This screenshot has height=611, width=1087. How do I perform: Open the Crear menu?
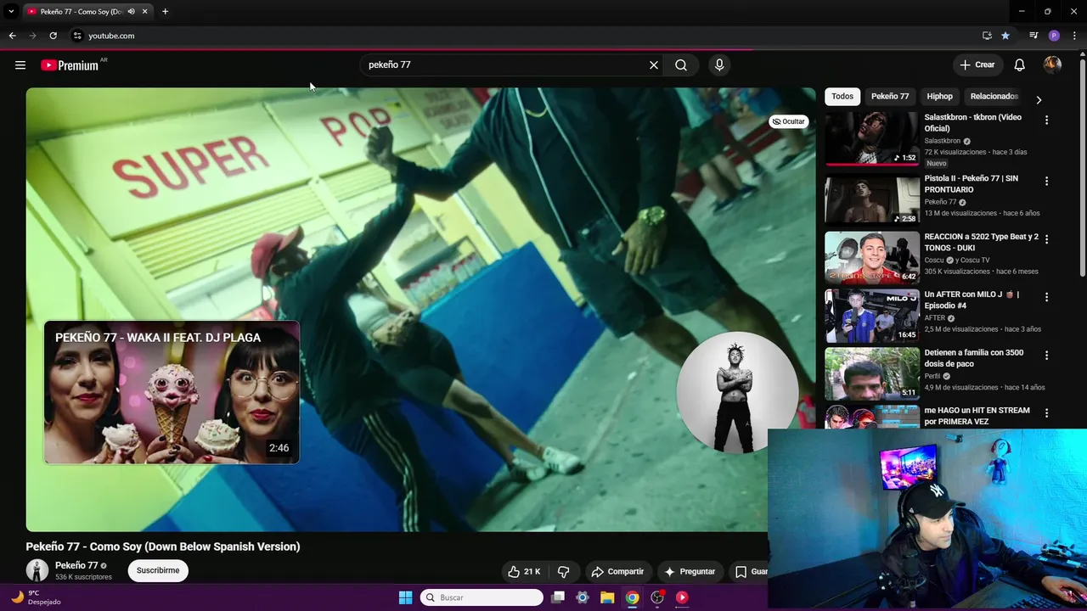tap(977, 64)
